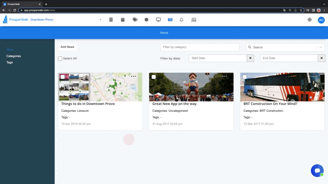Image resolution: width=328 pixels, height=184 pixels.
Task: Reload the page in browser
Action: (x=15, y=10)
